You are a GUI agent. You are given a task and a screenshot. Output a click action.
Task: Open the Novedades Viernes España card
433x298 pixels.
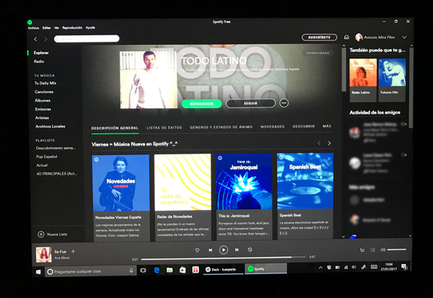121,198
